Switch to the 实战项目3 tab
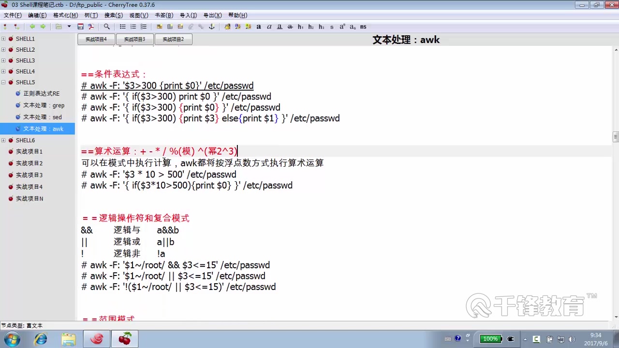 [134, 39]
